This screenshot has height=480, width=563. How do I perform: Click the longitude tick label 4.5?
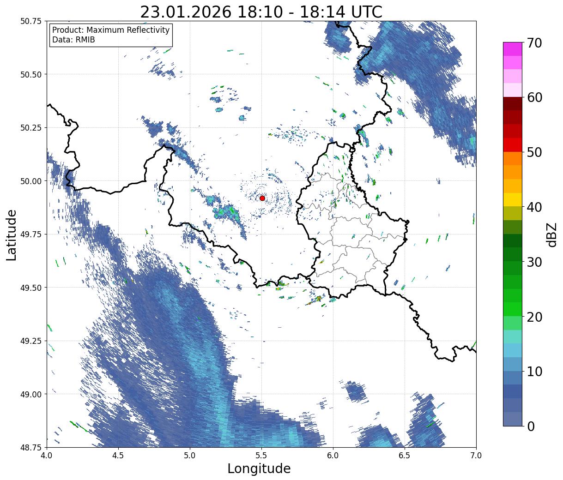click(118, 456)
